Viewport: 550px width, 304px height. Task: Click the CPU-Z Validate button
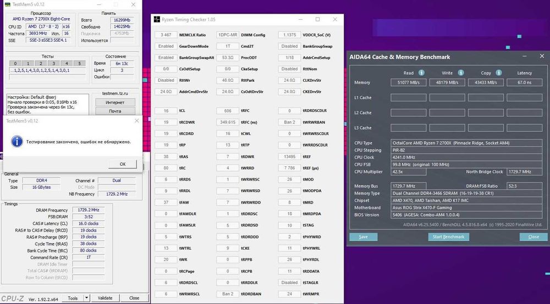105,298
